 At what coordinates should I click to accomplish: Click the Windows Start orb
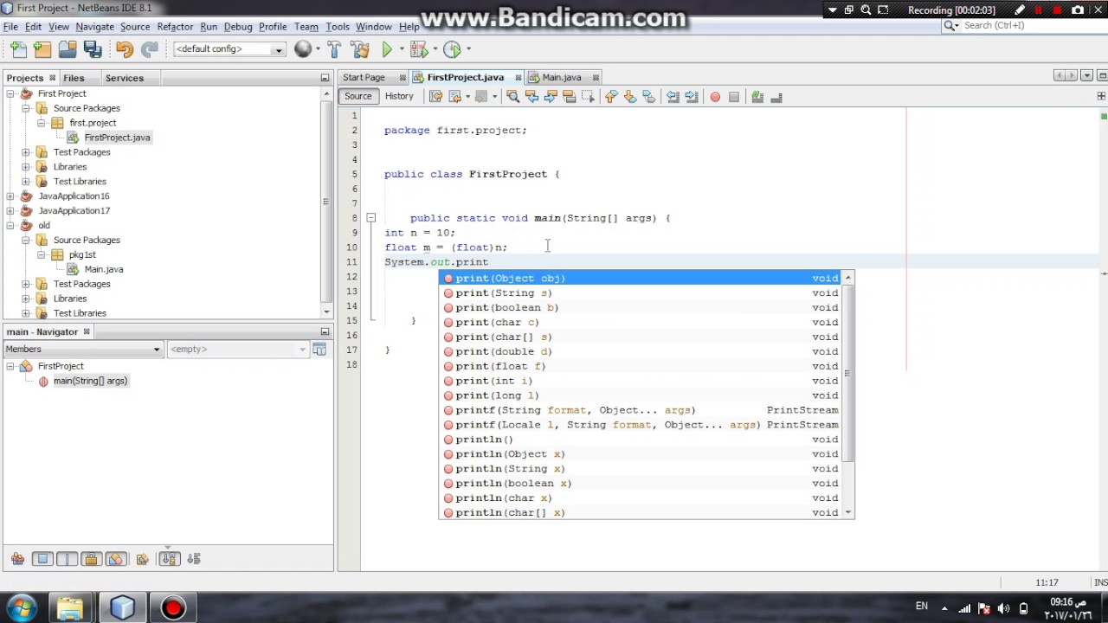[x=23, y=607]
